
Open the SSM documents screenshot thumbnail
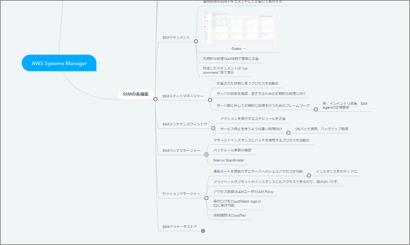[242, 28]
